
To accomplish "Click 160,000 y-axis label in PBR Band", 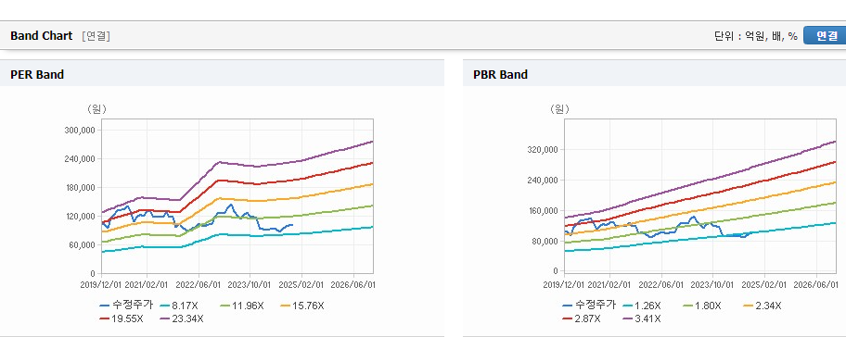I will coord(543,210).
